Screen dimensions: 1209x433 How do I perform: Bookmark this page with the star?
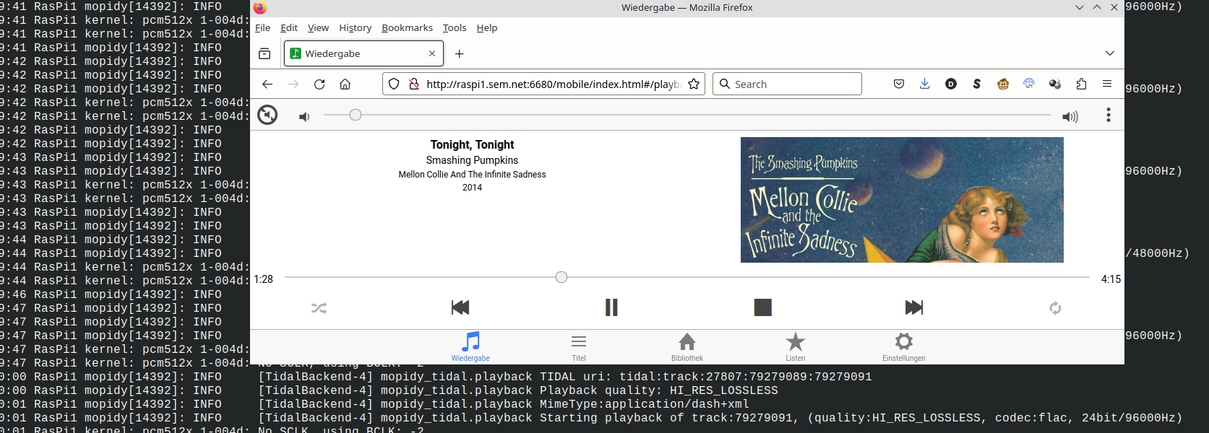point(694,84)
